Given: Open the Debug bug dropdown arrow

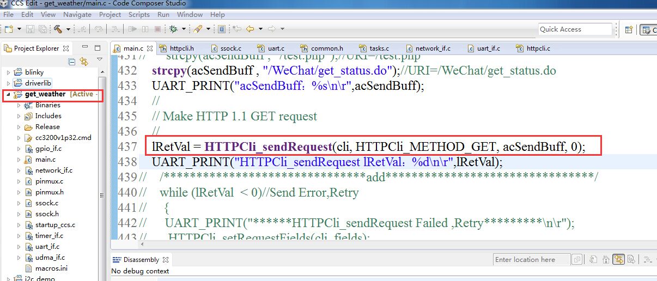Looking at the screenshot, I should point(184,29).
